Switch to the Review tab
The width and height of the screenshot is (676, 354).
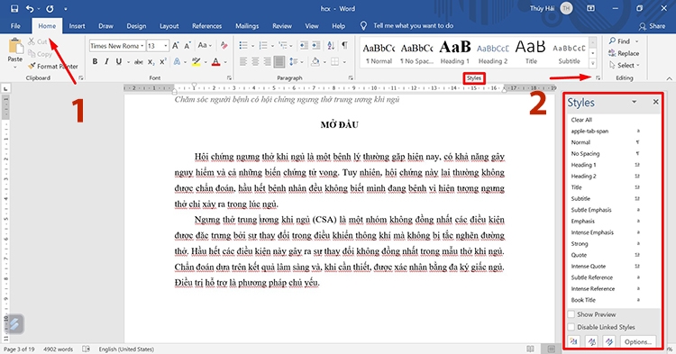(282, 26)
